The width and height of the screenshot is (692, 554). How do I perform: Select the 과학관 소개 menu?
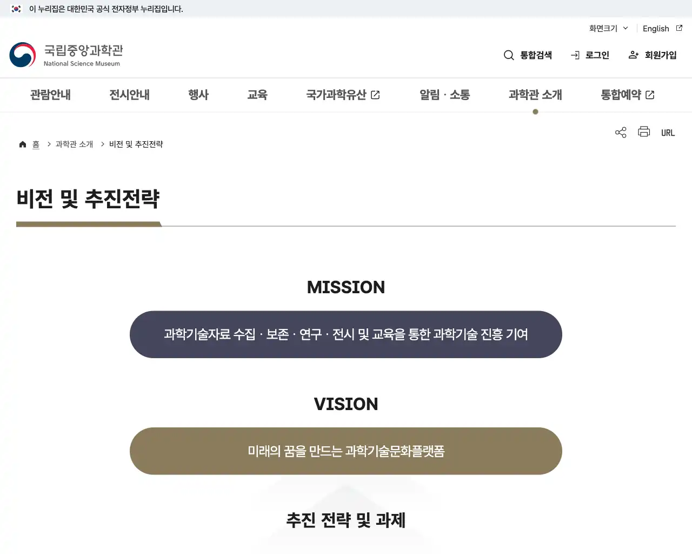pyautogui.click(x=535, y=95)
